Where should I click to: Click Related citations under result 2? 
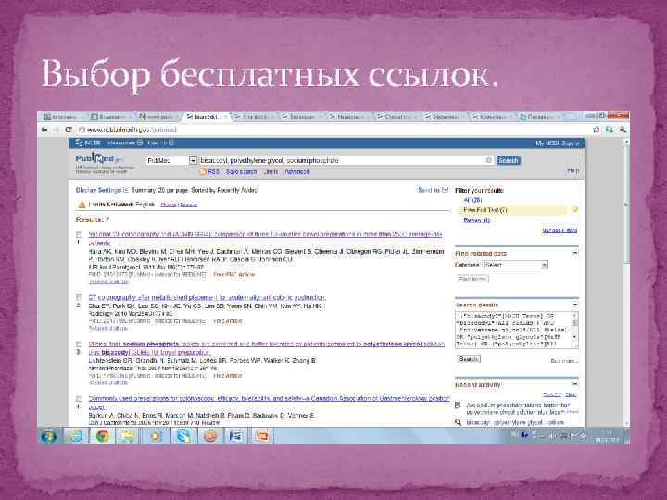coord(108,328)
